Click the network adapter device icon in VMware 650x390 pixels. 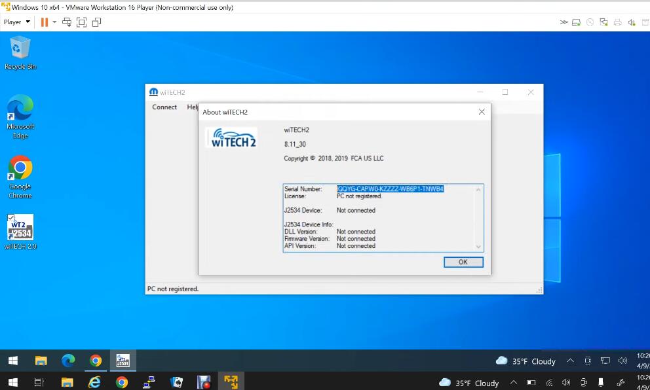point(604,22)
